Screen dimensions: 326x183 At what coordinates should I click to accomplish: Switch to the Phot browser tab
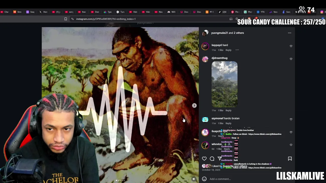tap(248, 12)
